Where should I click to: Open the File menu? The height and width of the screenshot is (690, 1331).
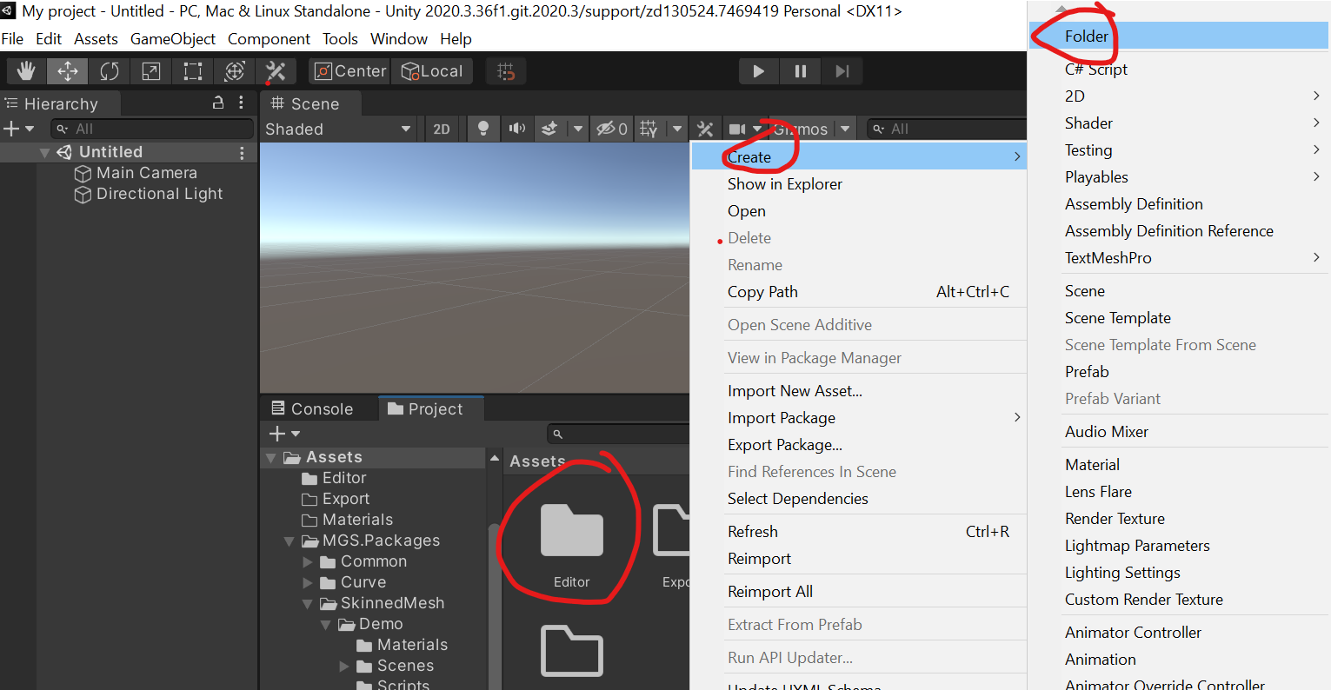tap(12, 39)
